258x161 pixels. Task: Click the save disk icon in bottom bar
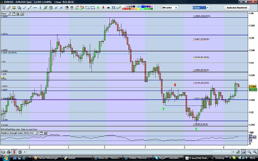click(x=20, y=152)
